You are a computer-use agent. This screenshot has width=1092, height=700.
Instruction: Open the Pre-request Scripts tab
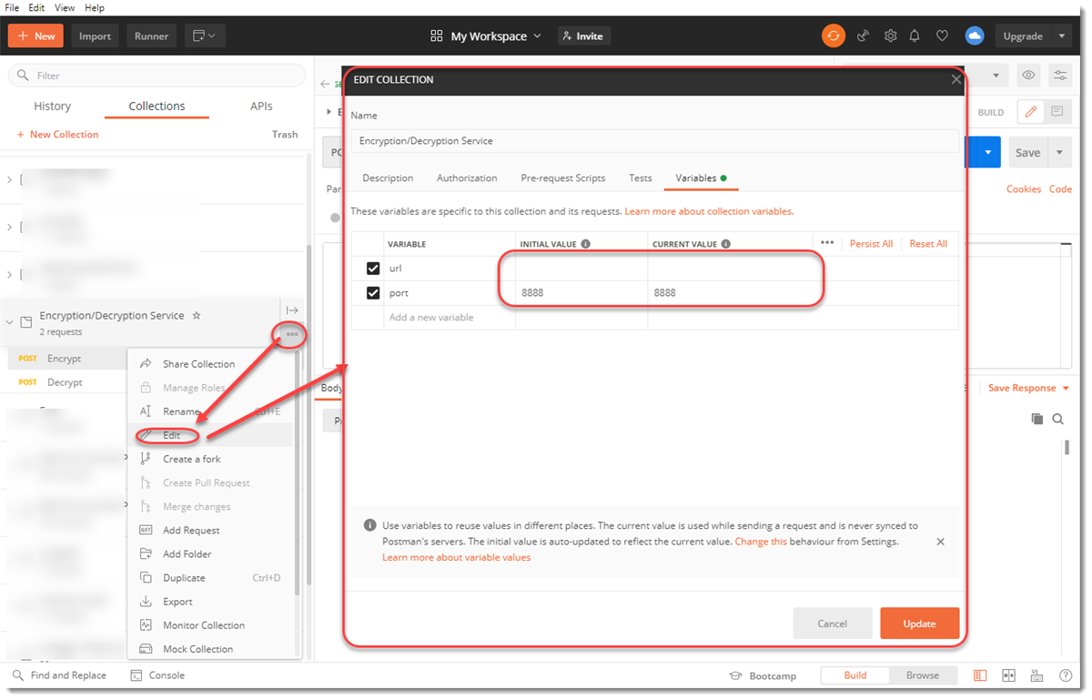pos(562,178)
